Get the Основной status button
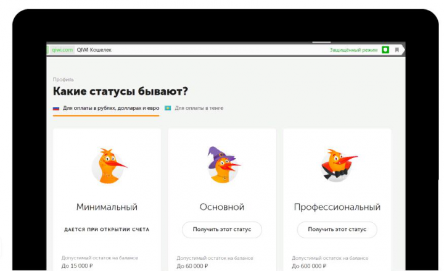Image resolution: width=444 pixels, height=271 pixels. 222,229
